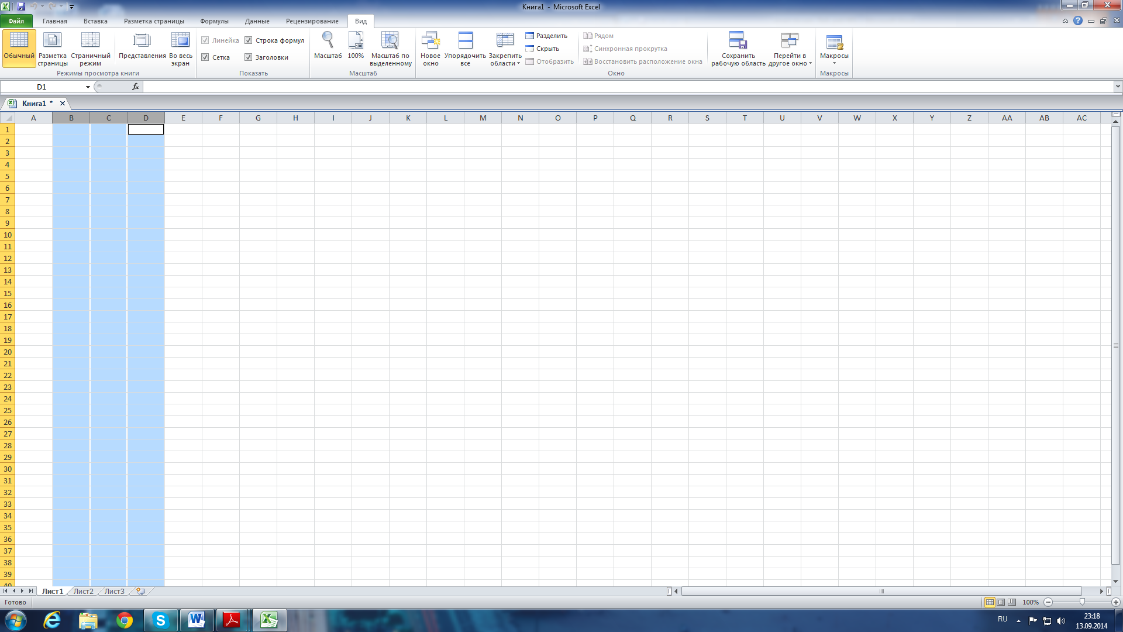The height and width of the screenshot is (632, 1123).
Task: Select row 10 header
Action: pos(8,235)
